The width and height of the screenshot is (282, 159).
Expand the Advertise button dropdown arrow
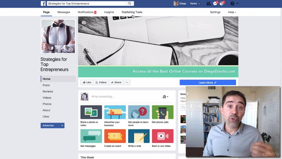[x=62, y=125]
